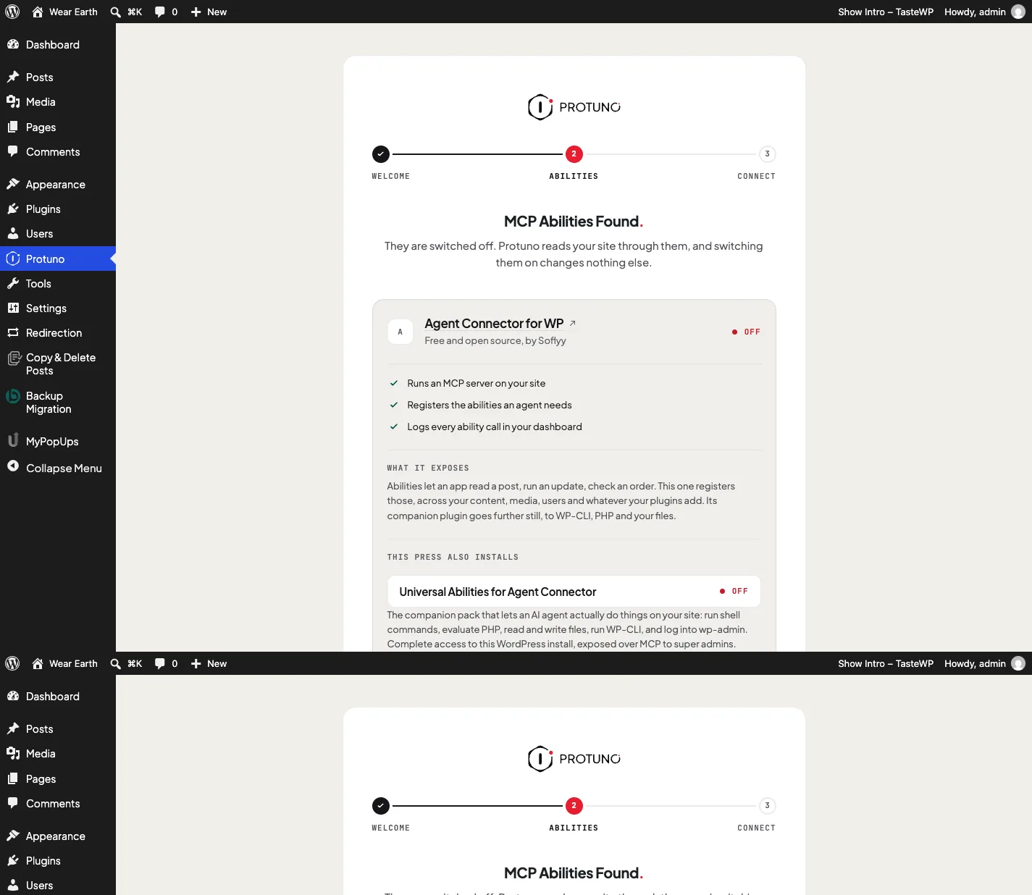
Task: Toggle the OFF indicator on Universal Abilities
Action: coord(734,591)
